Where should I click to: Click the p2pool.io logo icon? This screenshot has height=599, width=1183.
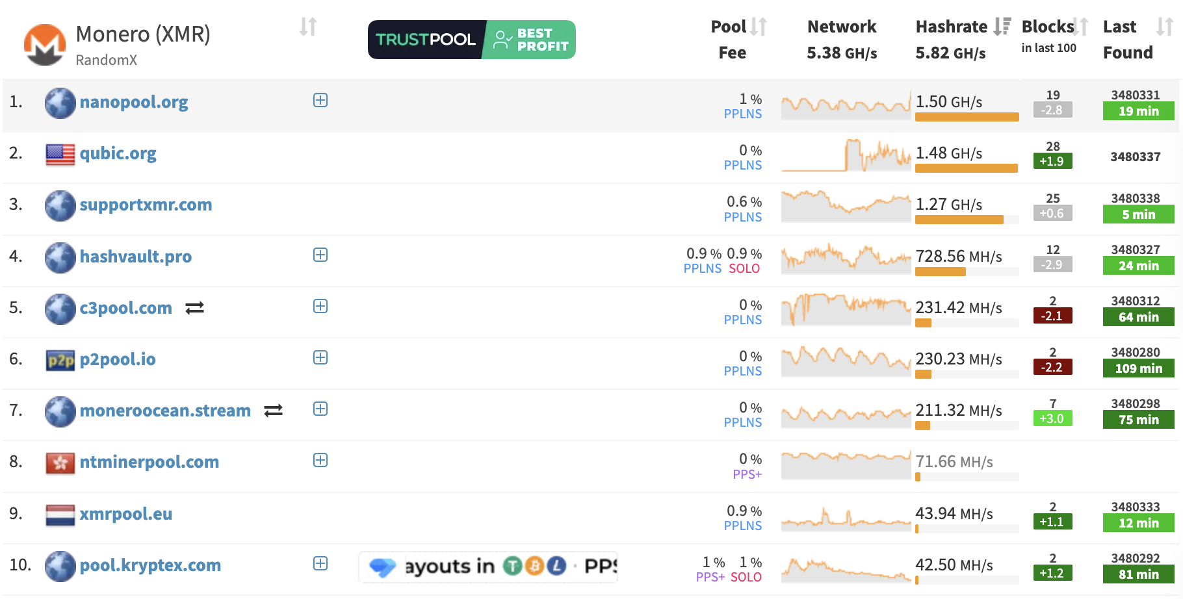pos(60,360)
